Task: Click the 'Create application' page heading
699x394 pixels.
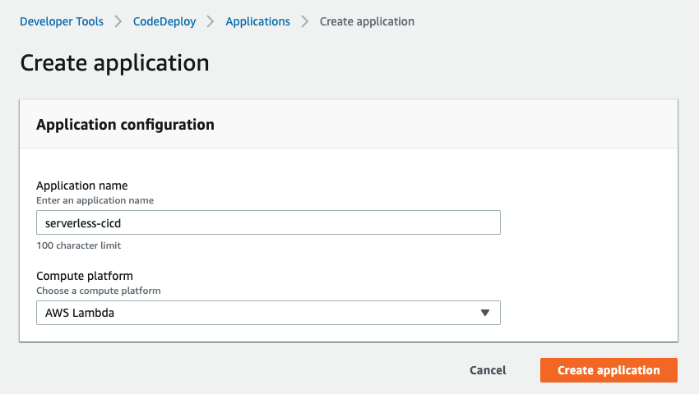Action: click(114, 62)
